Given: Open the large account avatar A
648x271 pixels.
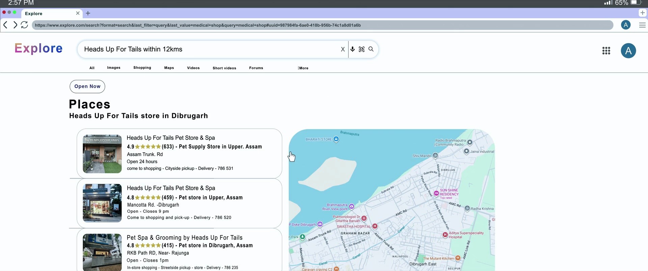Looking at the screenshot, I should pyautogui.click(x=628, y=51).
